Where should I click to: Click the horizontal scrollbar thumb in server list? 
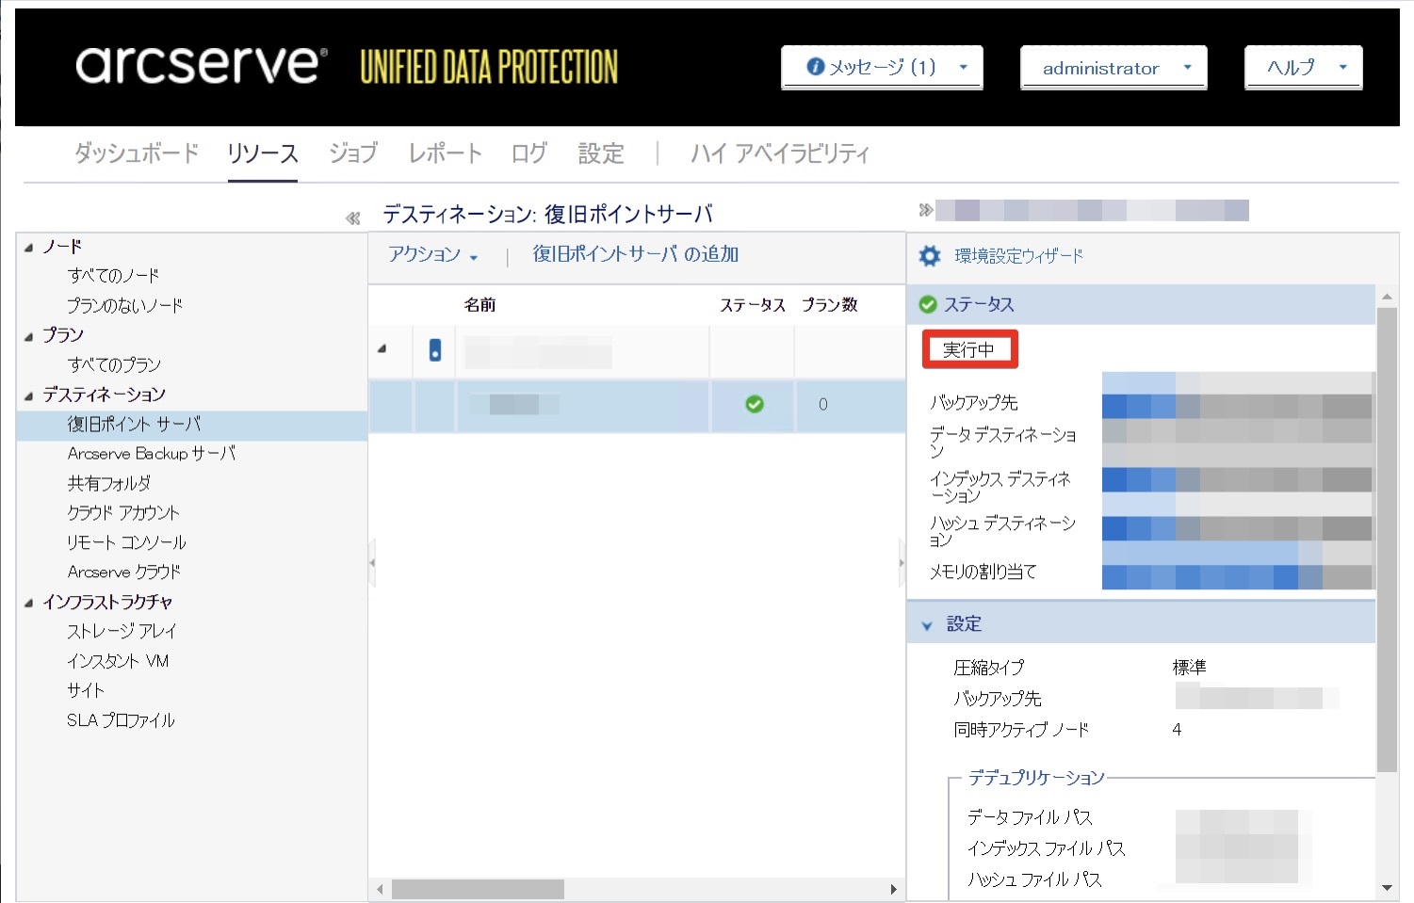(x=478, y=889)
